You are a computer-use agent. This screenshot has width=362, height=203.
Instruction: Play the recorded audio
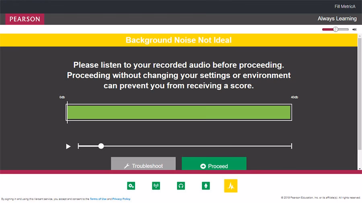68,146
